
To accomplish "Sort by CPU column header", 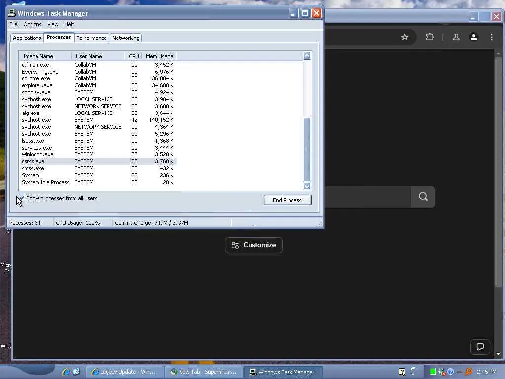I will pos(133,56).
